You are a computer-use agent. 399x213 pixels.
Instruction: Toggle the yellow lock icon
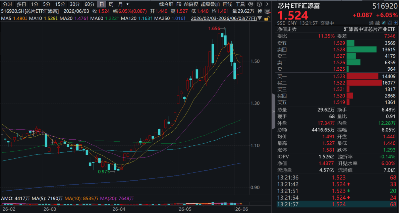pyautogui.click(x=267, y=18)
